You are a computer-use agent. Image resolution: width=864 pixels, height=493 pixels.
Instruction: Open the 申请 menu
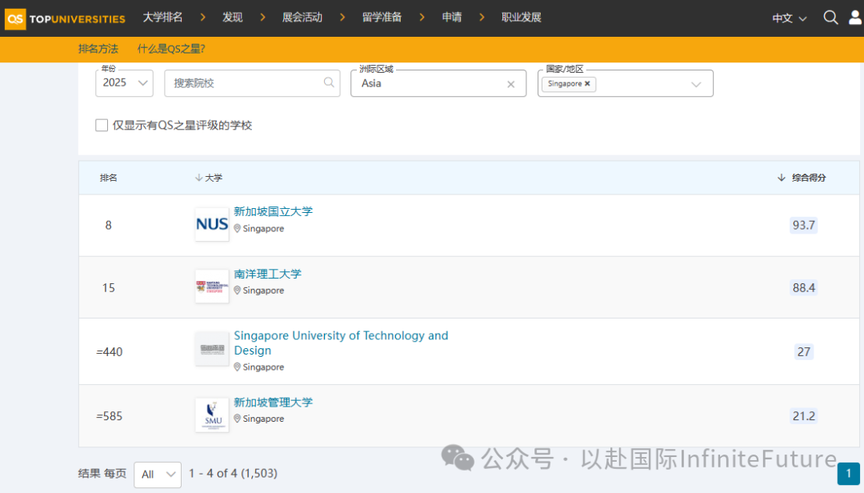452,18
